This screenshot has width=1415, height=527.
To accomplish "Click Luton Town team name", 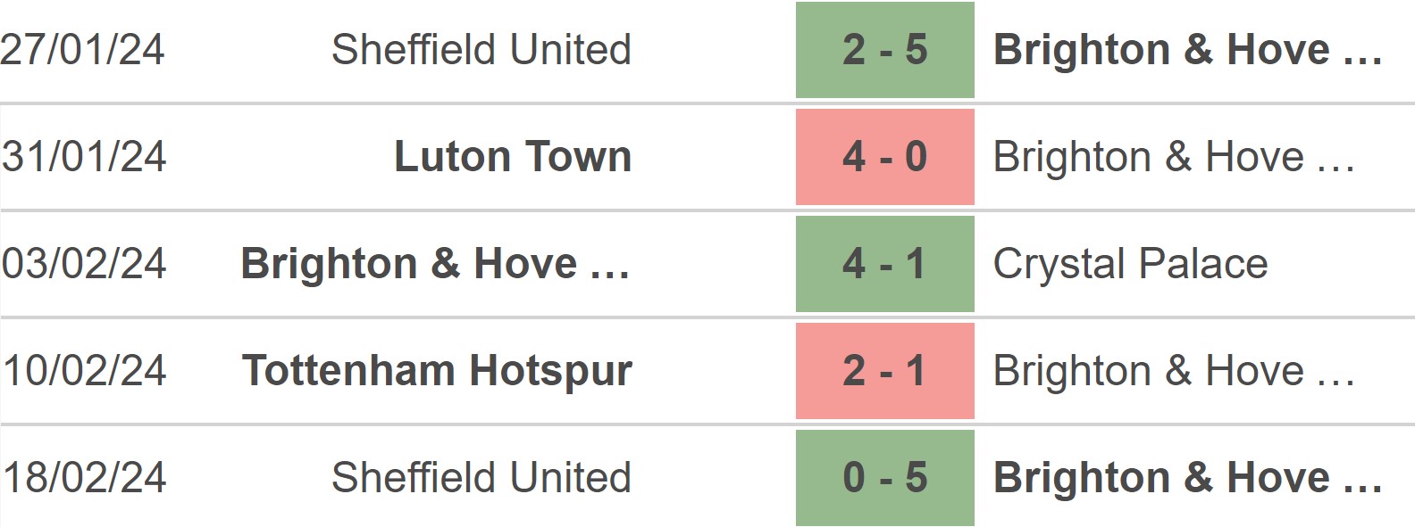I will [513, 157].
